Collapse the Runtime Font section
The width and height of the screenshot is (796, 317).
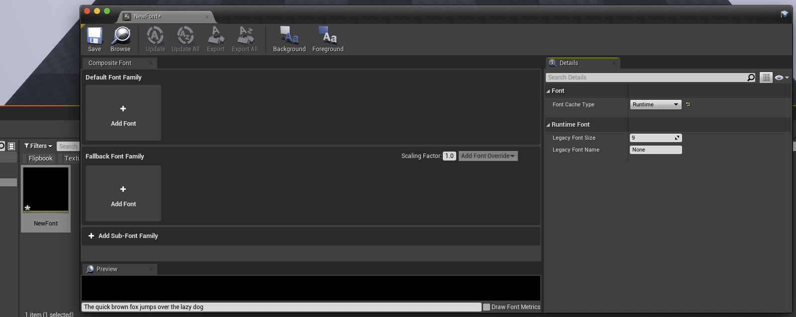tap(548, 125)
